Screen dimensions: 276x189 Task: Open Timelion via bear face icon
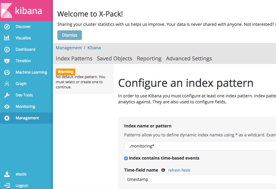(x=7, y=61)
